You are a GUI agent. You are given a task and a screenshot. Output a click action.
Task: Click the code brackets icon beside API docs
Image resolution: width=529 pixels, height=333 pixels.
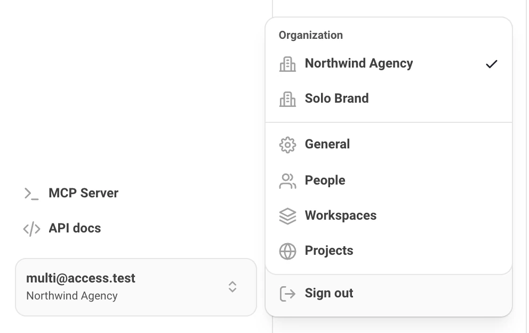coord(31,229)
